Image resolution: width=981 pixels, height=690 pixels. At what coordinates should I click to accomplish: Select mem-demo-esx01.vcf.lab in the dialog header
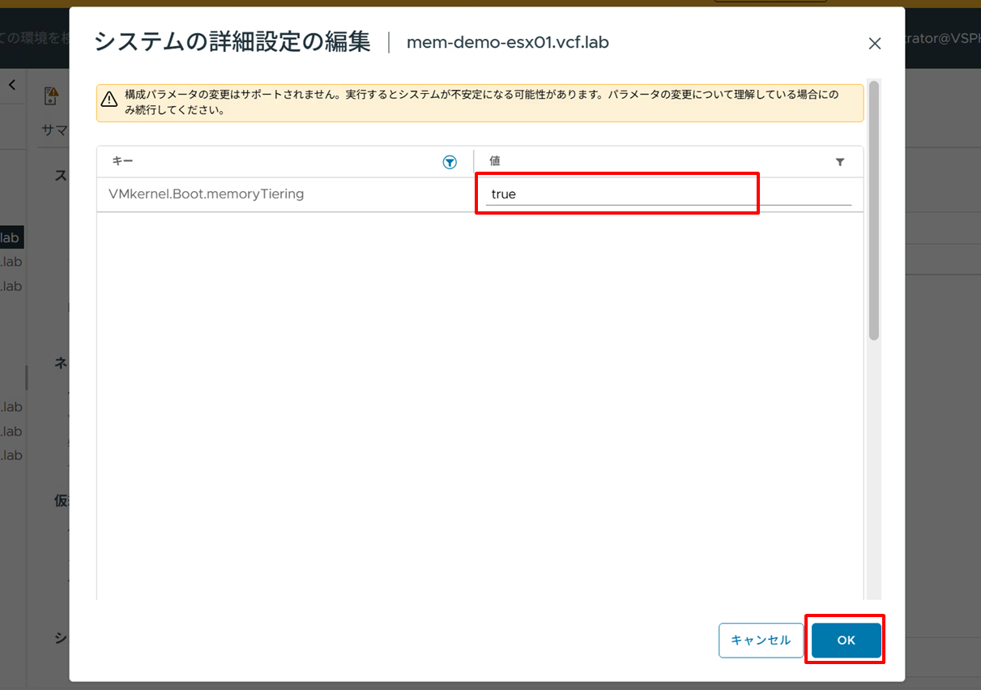pos(509,43)
